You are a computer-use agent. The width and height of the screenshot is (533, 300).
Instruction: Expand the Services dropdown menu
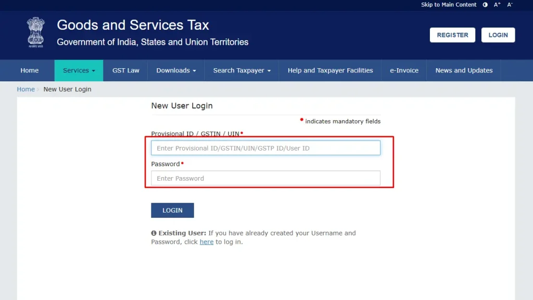(x=79, y=70)
